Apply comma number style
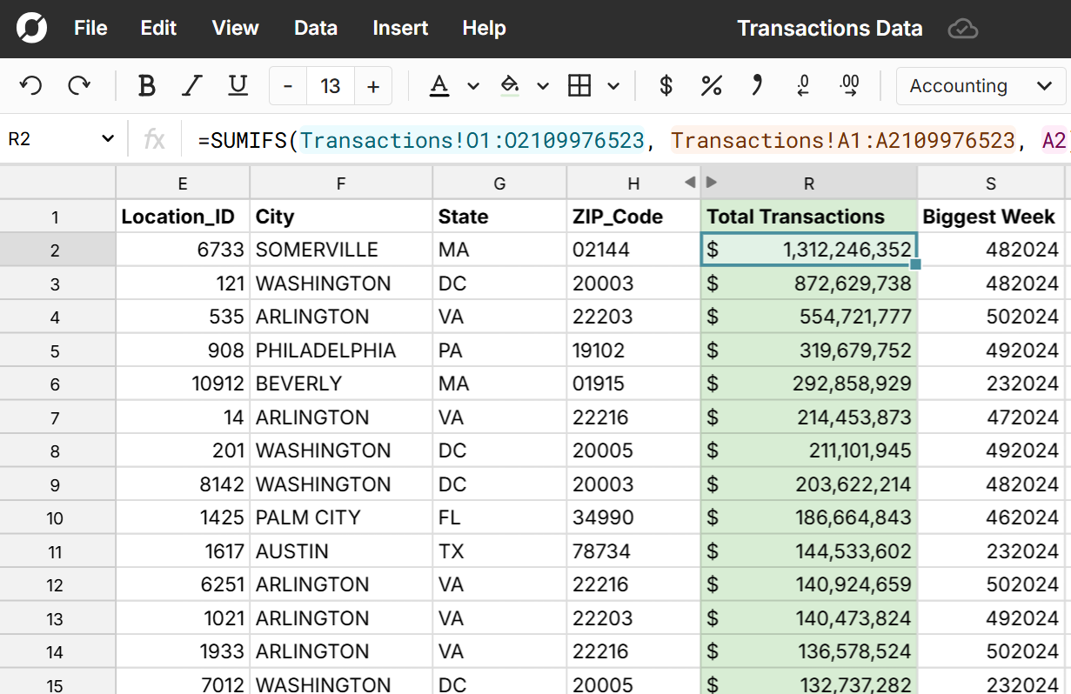The width and height of the screenshot is (1071, 694). click(756, 85)
